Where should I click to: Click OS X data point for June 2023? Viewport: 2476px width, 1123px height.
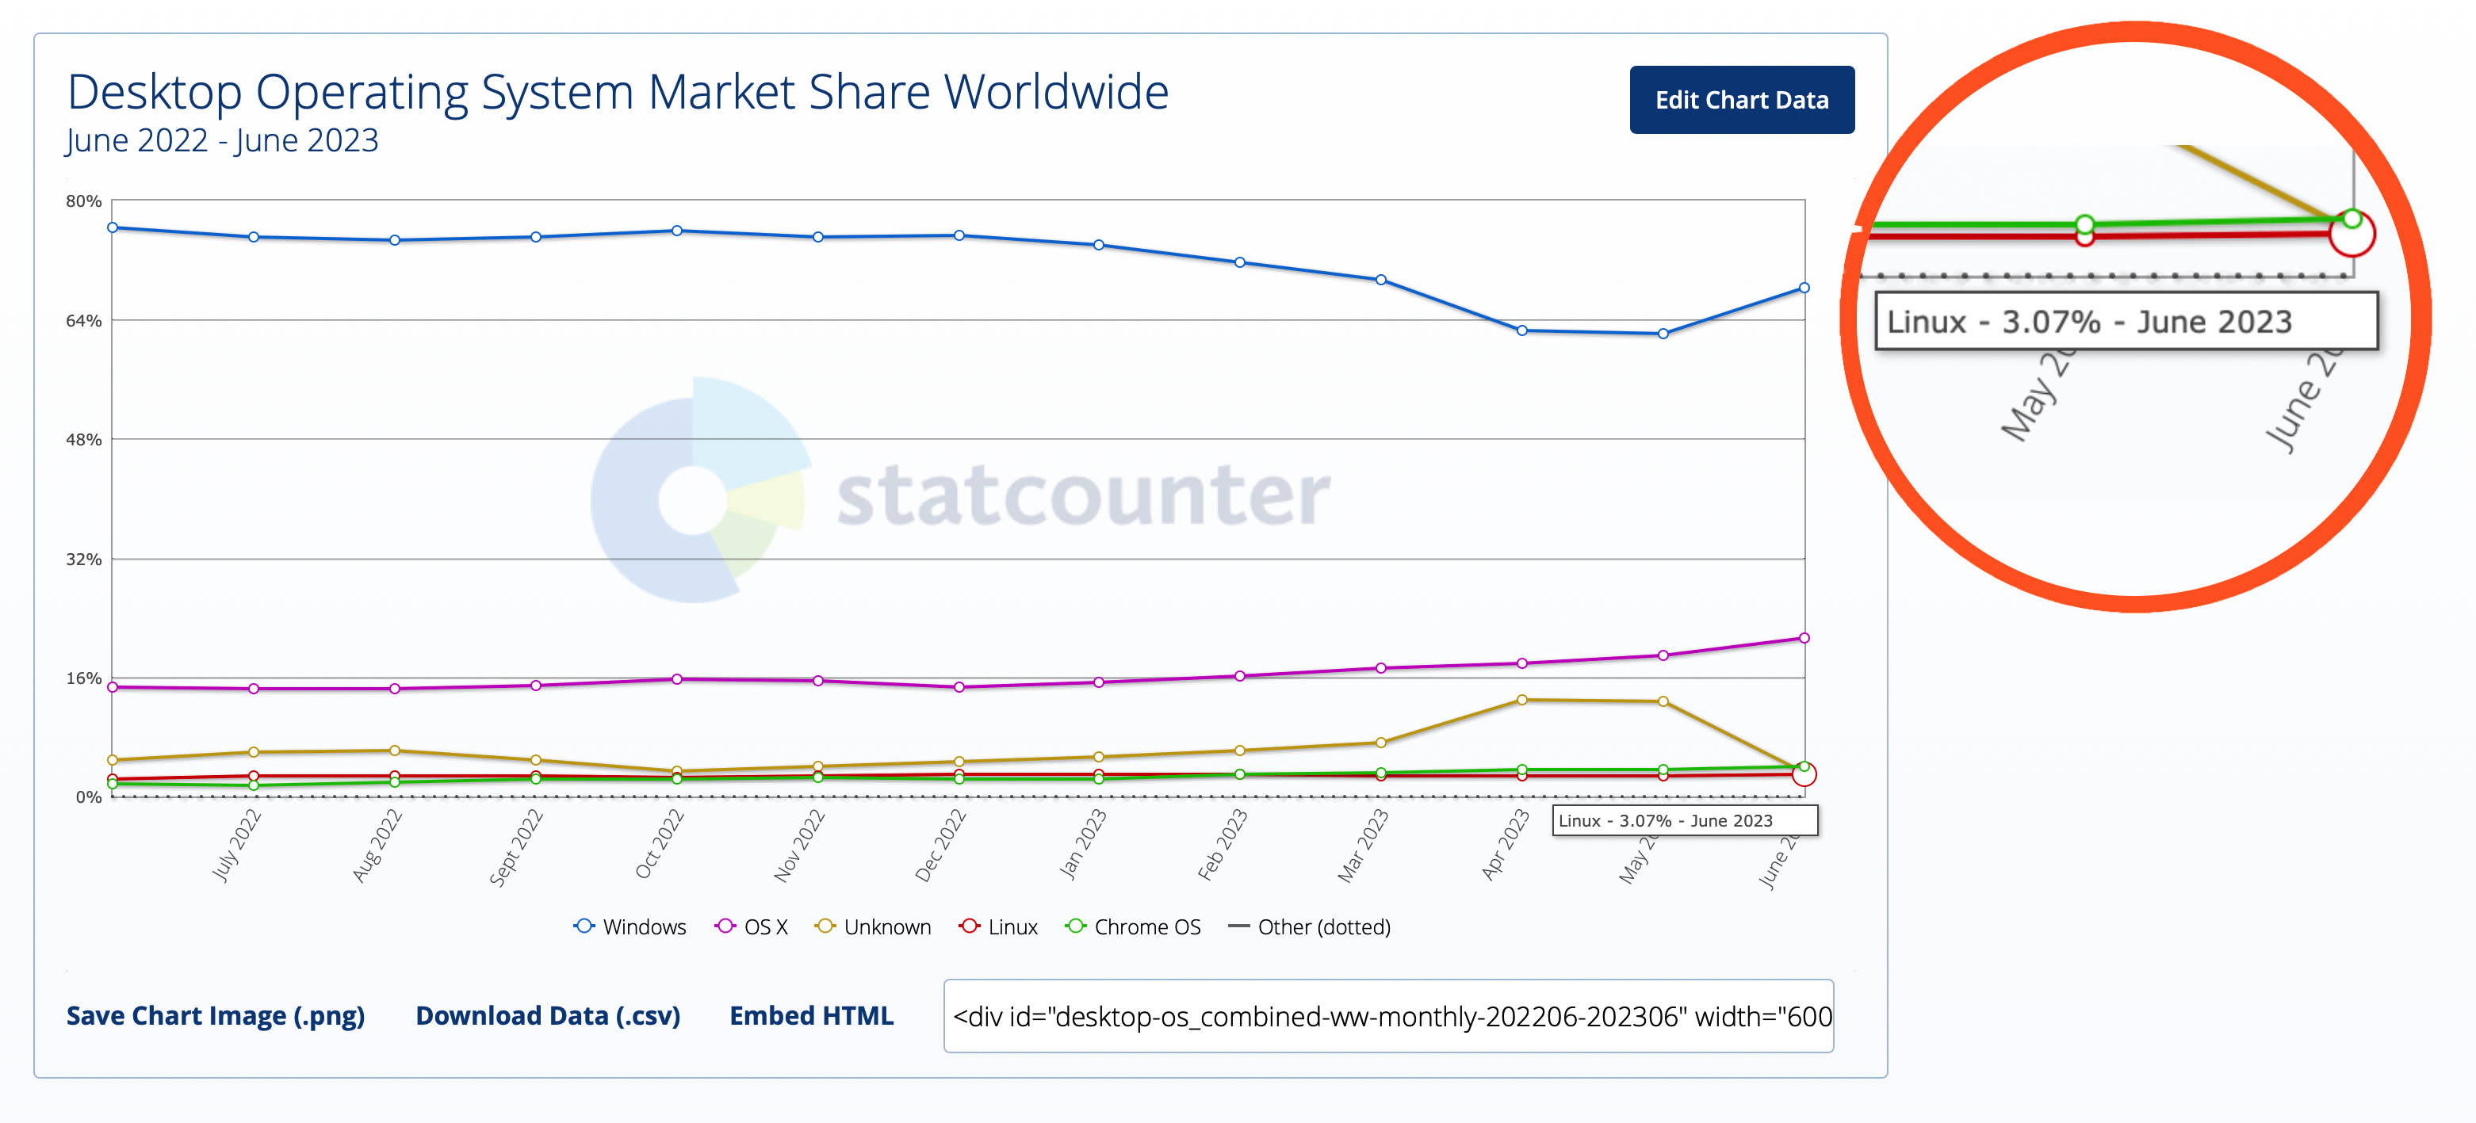1803,638
